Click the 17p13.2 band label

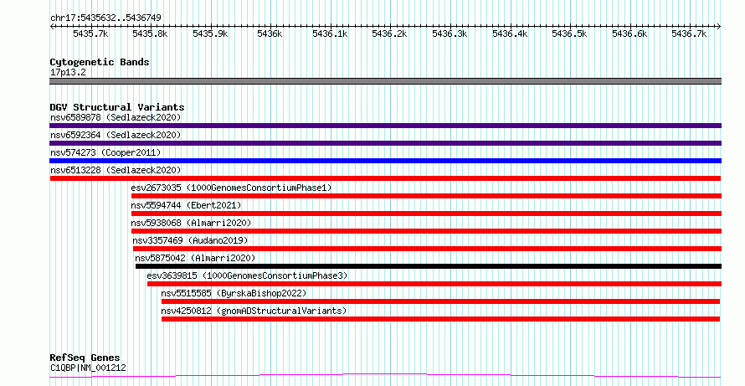click(x=68, y=73)
